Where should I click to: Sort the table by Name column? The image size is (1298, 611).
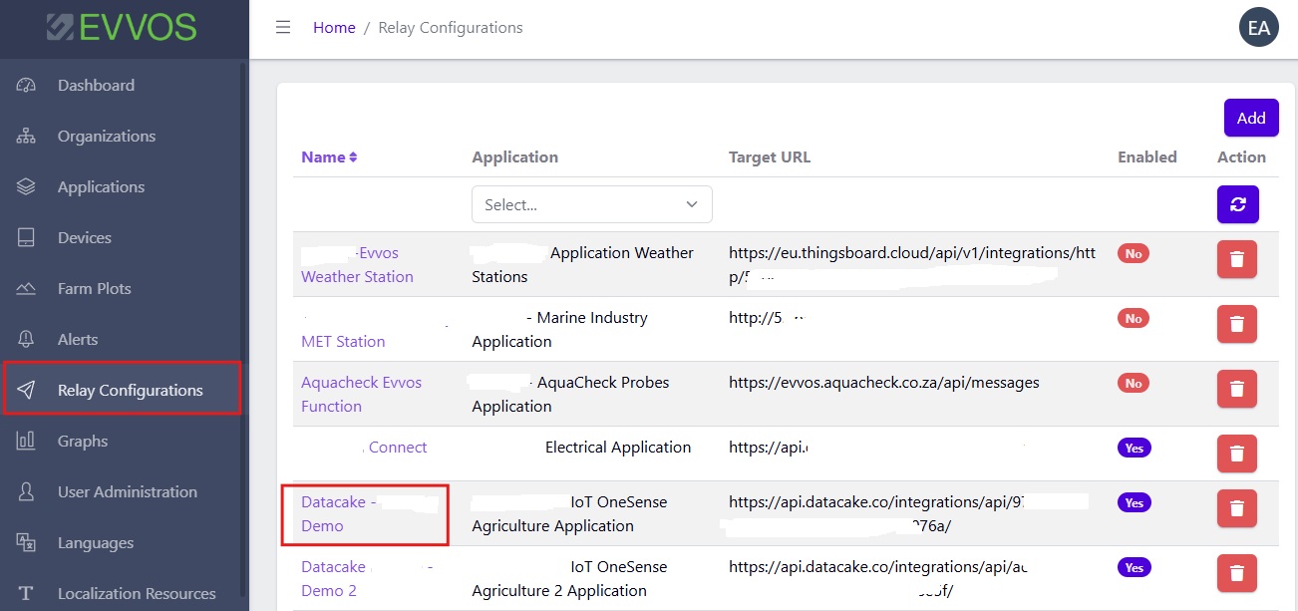329,157
